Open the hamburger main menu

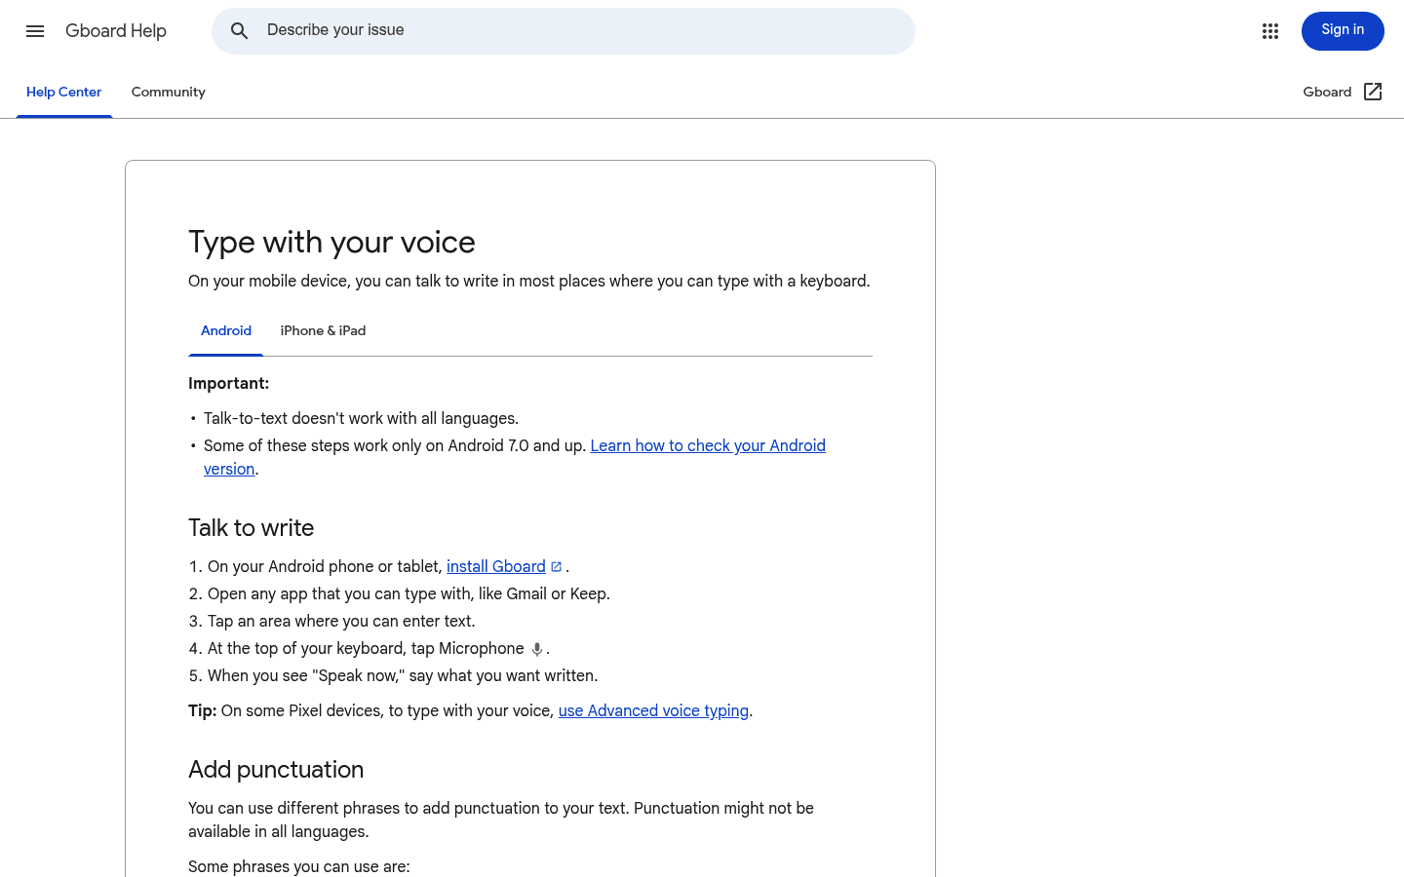pyautogui.click(x=35, y=31)
